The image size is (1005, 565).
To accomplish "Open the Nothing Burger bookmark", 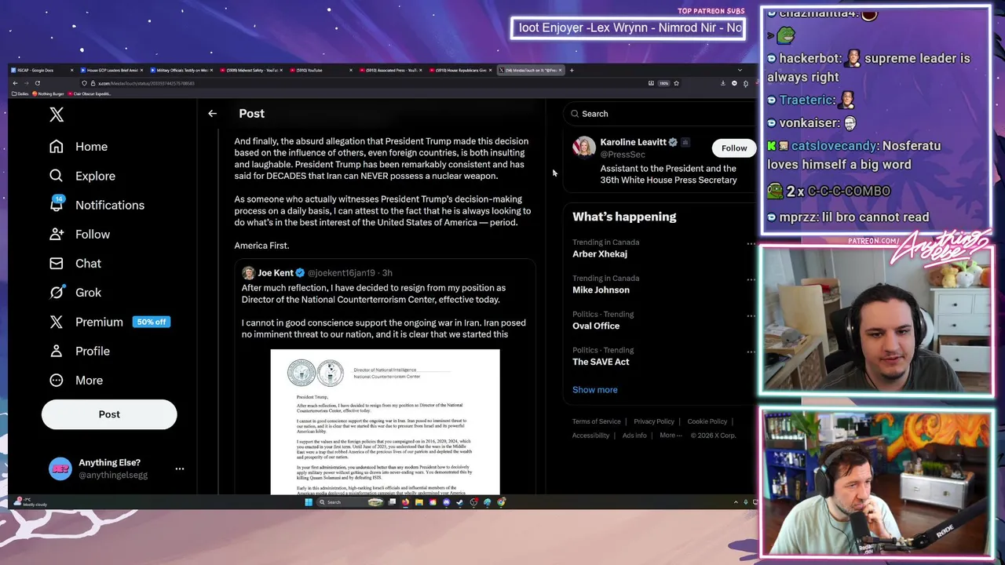I will [x=49, y=94].
